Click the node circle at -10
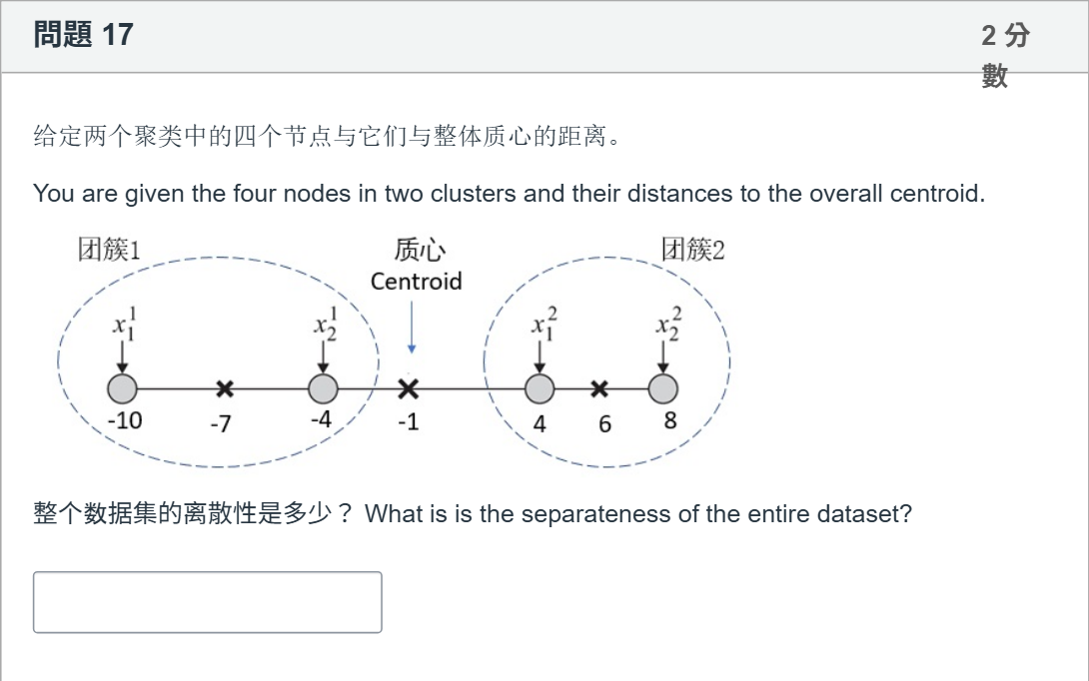Viewport: 1089px width, 681px height. (122, 388)
